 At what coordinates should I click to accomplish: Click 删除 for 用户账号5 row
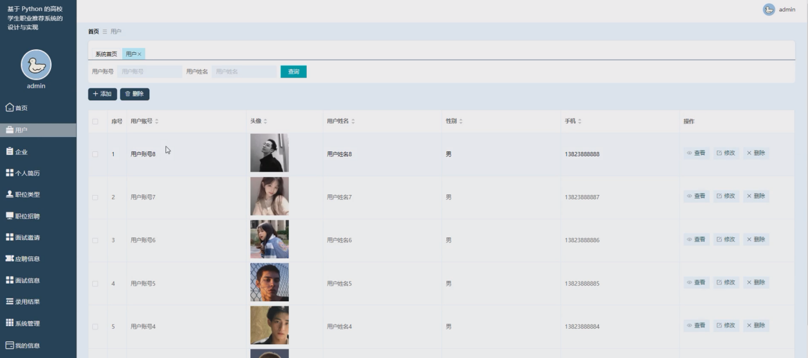click(x=756, y=283)
